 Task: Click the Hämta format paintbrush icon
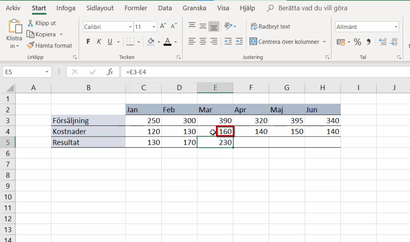[x=30, y=45]
